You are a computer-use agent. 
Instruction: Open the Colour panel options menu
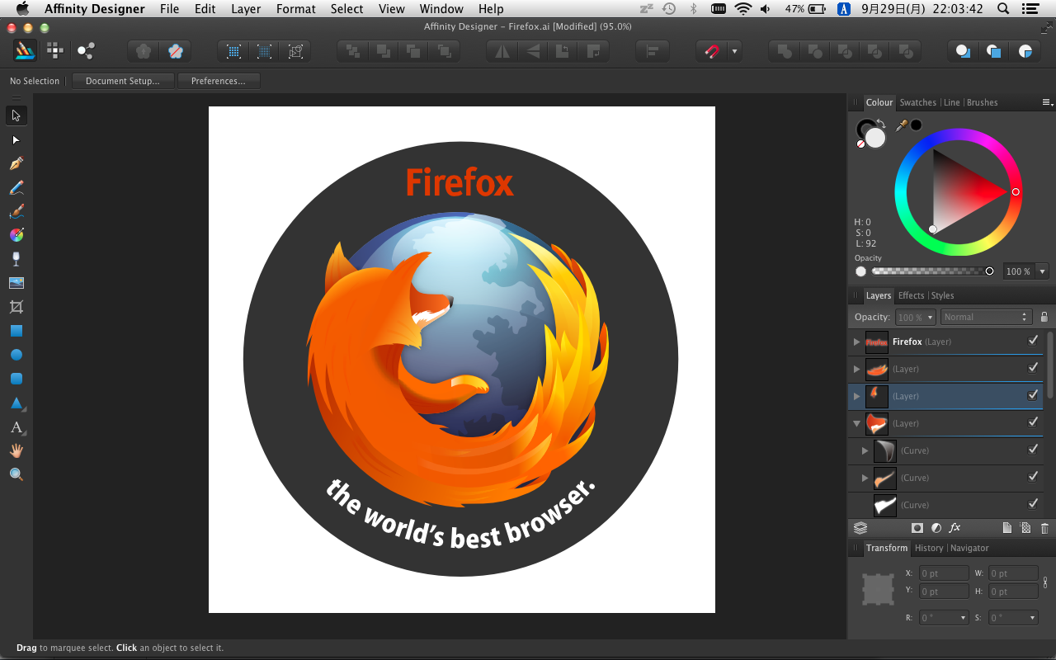point(1047,102)
